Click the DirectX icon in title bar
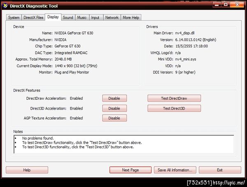This screenshot has width=247, height=187. [5, 6]
